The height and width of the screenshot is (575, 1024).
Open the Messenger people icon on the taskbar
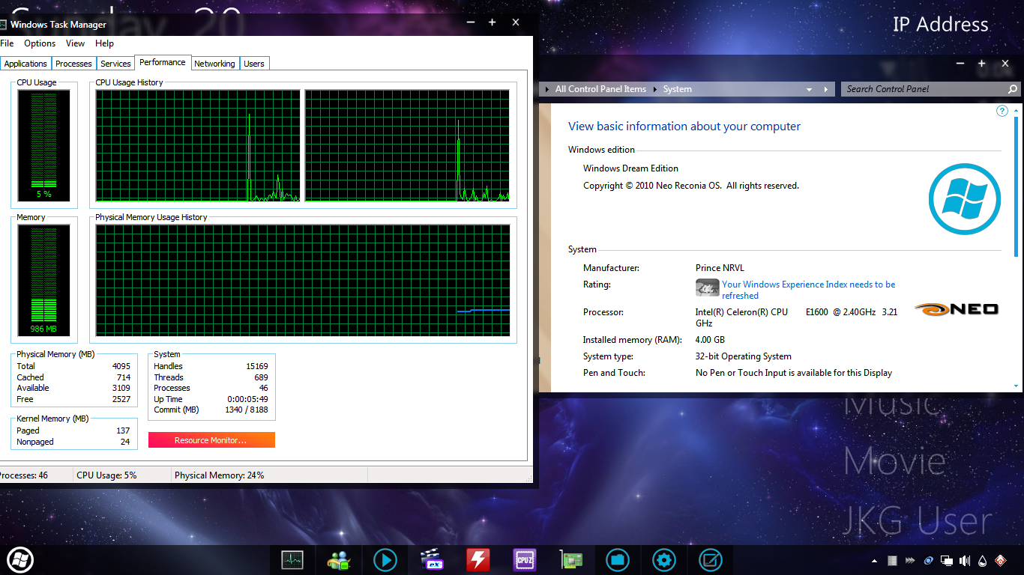339,560
